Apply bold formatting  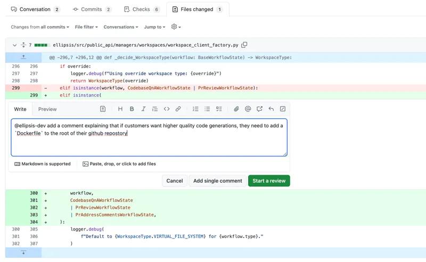132,109
